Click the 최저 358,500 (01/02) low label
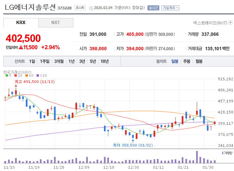Screen dimensions: 234x171 point(133,145)
